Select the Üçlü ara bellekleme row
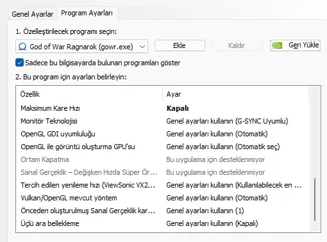327x242 pixels. pos(162,223)
